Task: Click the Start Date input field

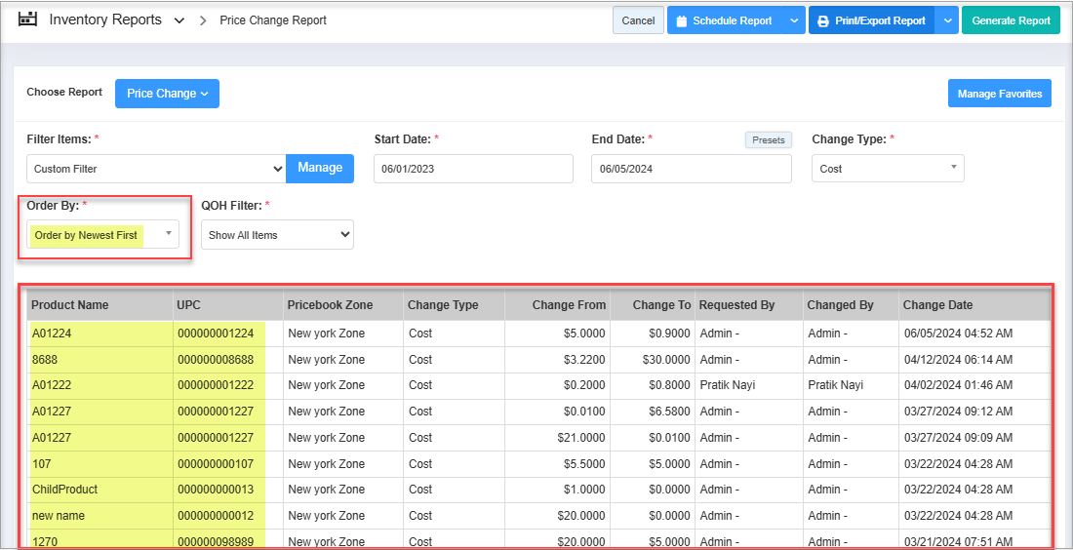Action: [x=473, y=169]
